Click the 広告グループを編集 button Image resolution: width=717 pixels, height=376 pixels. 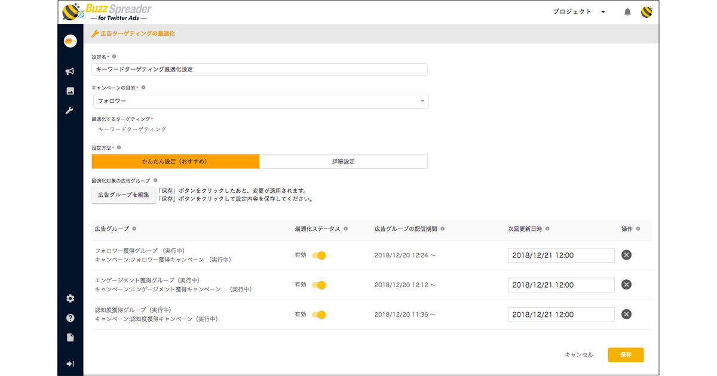(124, 195)
